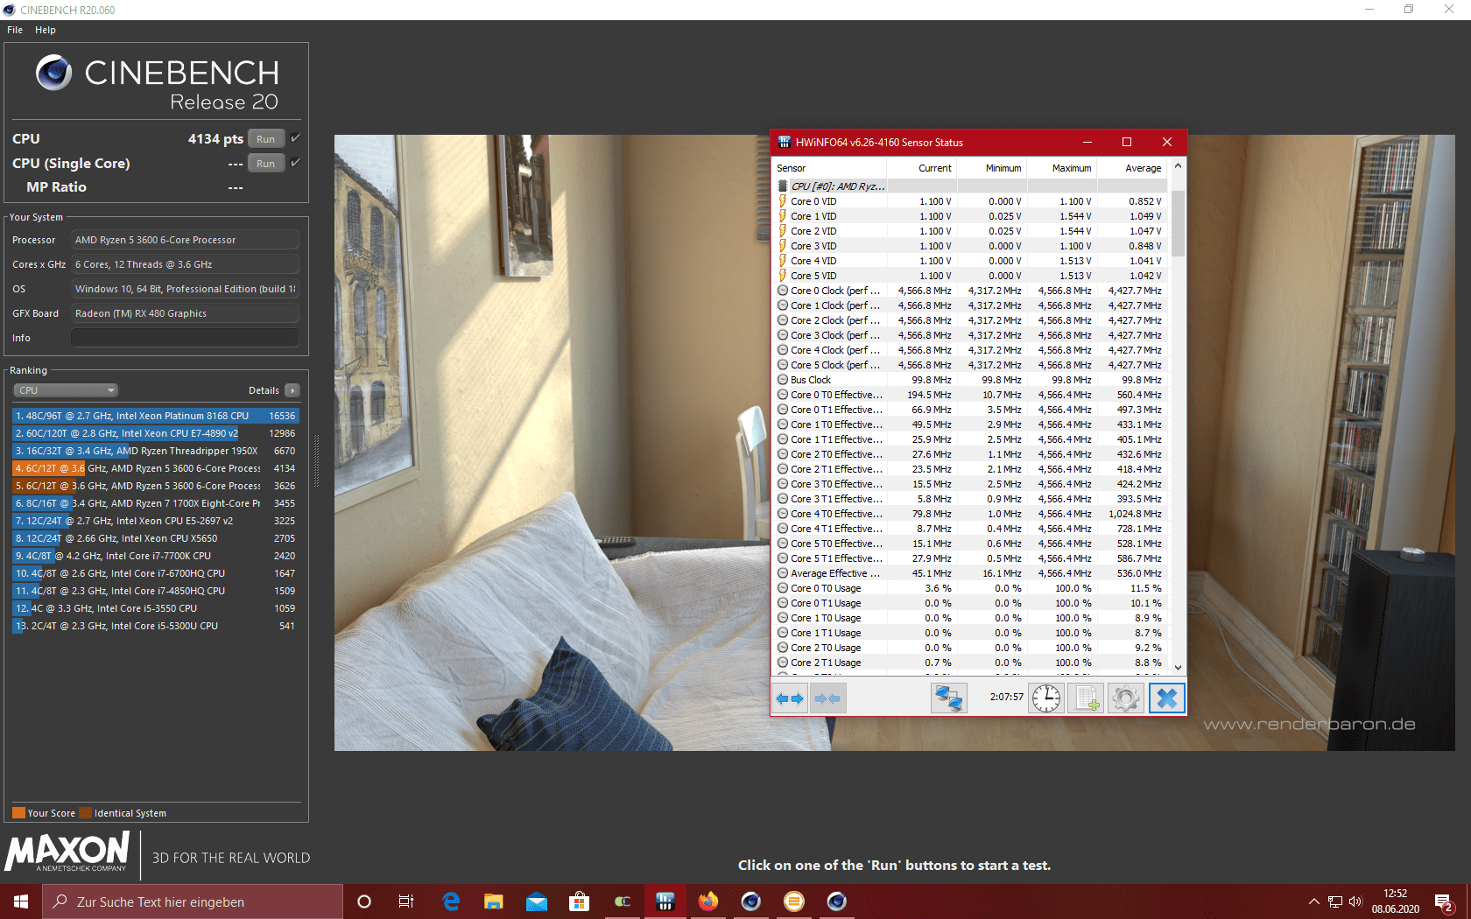The image size is (1471, 919).
Task: Open the Help menu
Action: [46, 30]
